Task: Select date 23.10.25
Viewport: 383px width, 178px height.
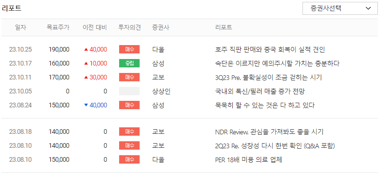Action: [20, 50]
